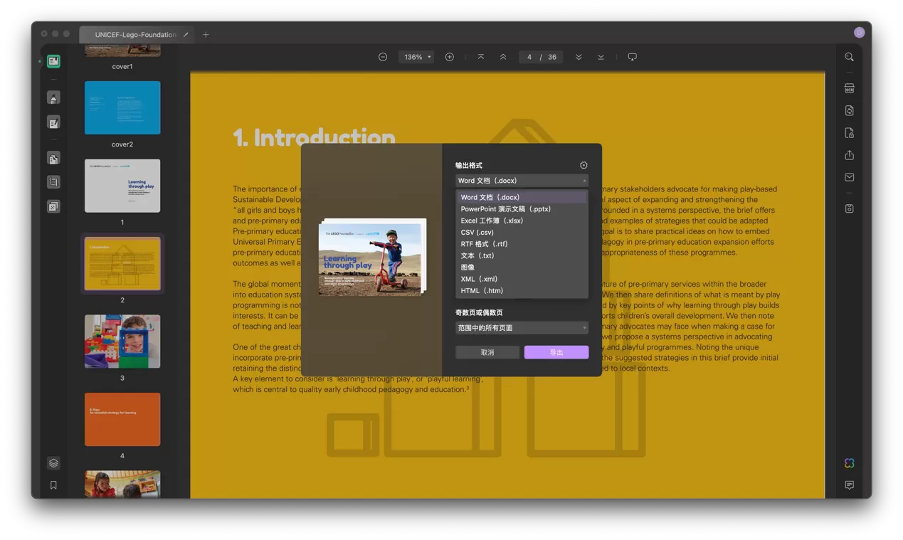Image resolution: width=903 pixels, height=540 pixels.
Task: Select HTML (.htm) from format list
Action: (482, 290)
